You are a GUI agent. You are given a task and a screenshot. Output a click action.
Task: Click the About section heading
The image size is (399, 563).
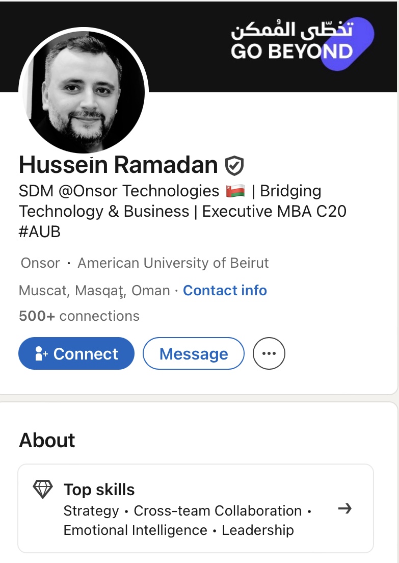(x=47, y=440)
